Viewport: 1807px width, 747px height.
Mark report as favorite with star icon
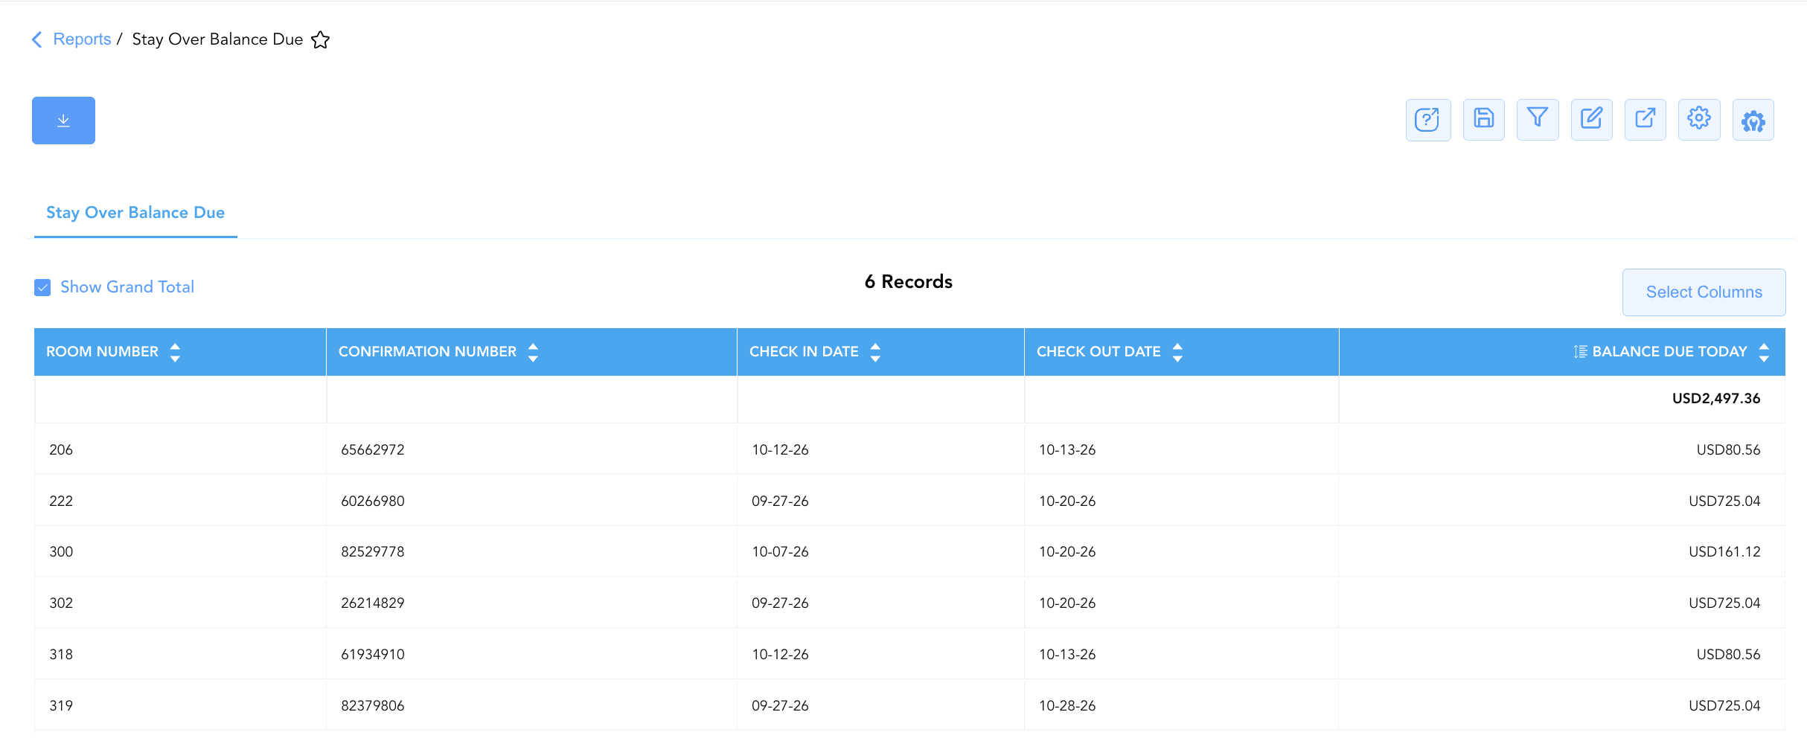(x=320, y=39)
